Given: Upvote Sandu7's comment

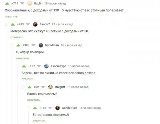Looking at the screenshot, I should pos(13,25).
